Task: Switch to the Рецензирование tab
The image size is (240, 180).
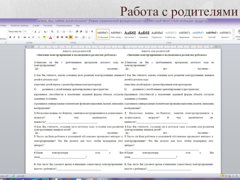Action: coord(64,25)
